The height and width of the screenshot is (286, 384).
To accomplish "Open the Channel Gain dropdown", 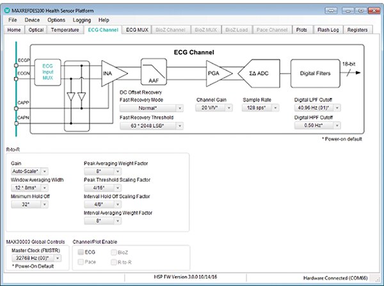I will [x=215, y=108].
